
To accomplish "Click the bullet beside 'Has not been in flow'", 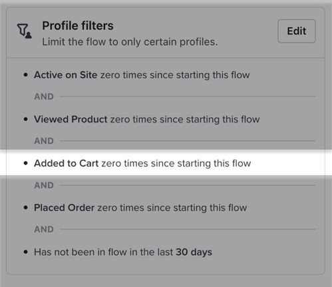I will coord(26,252).
